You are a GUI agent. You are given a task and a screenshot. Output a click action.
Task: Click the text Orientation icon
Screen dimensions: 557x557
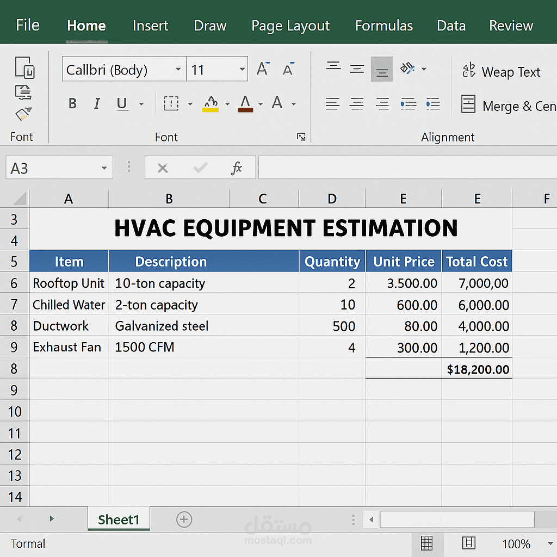tap(407, 68)
